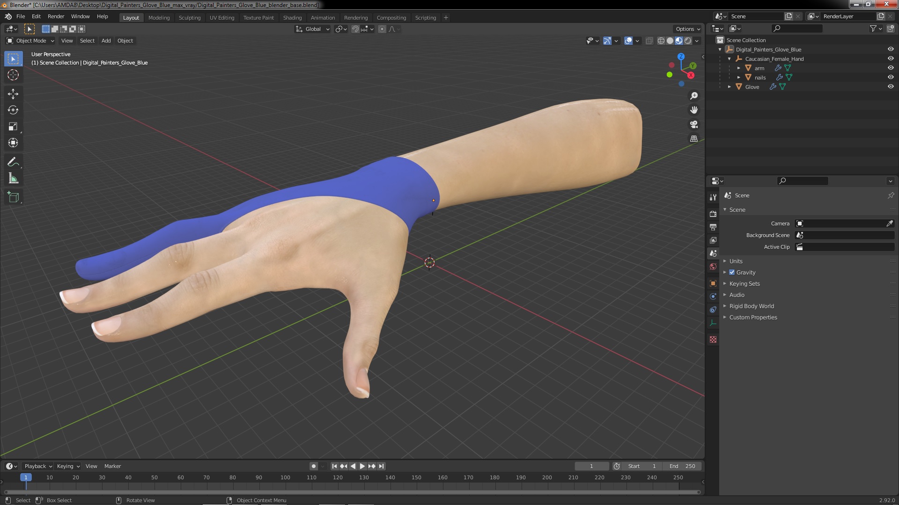The image size is (899, 505).
Task: Click the outliner search field
Action: [797, 29]
